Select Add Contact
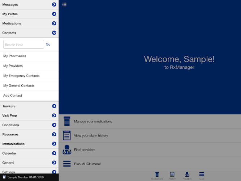 point(29,96)
